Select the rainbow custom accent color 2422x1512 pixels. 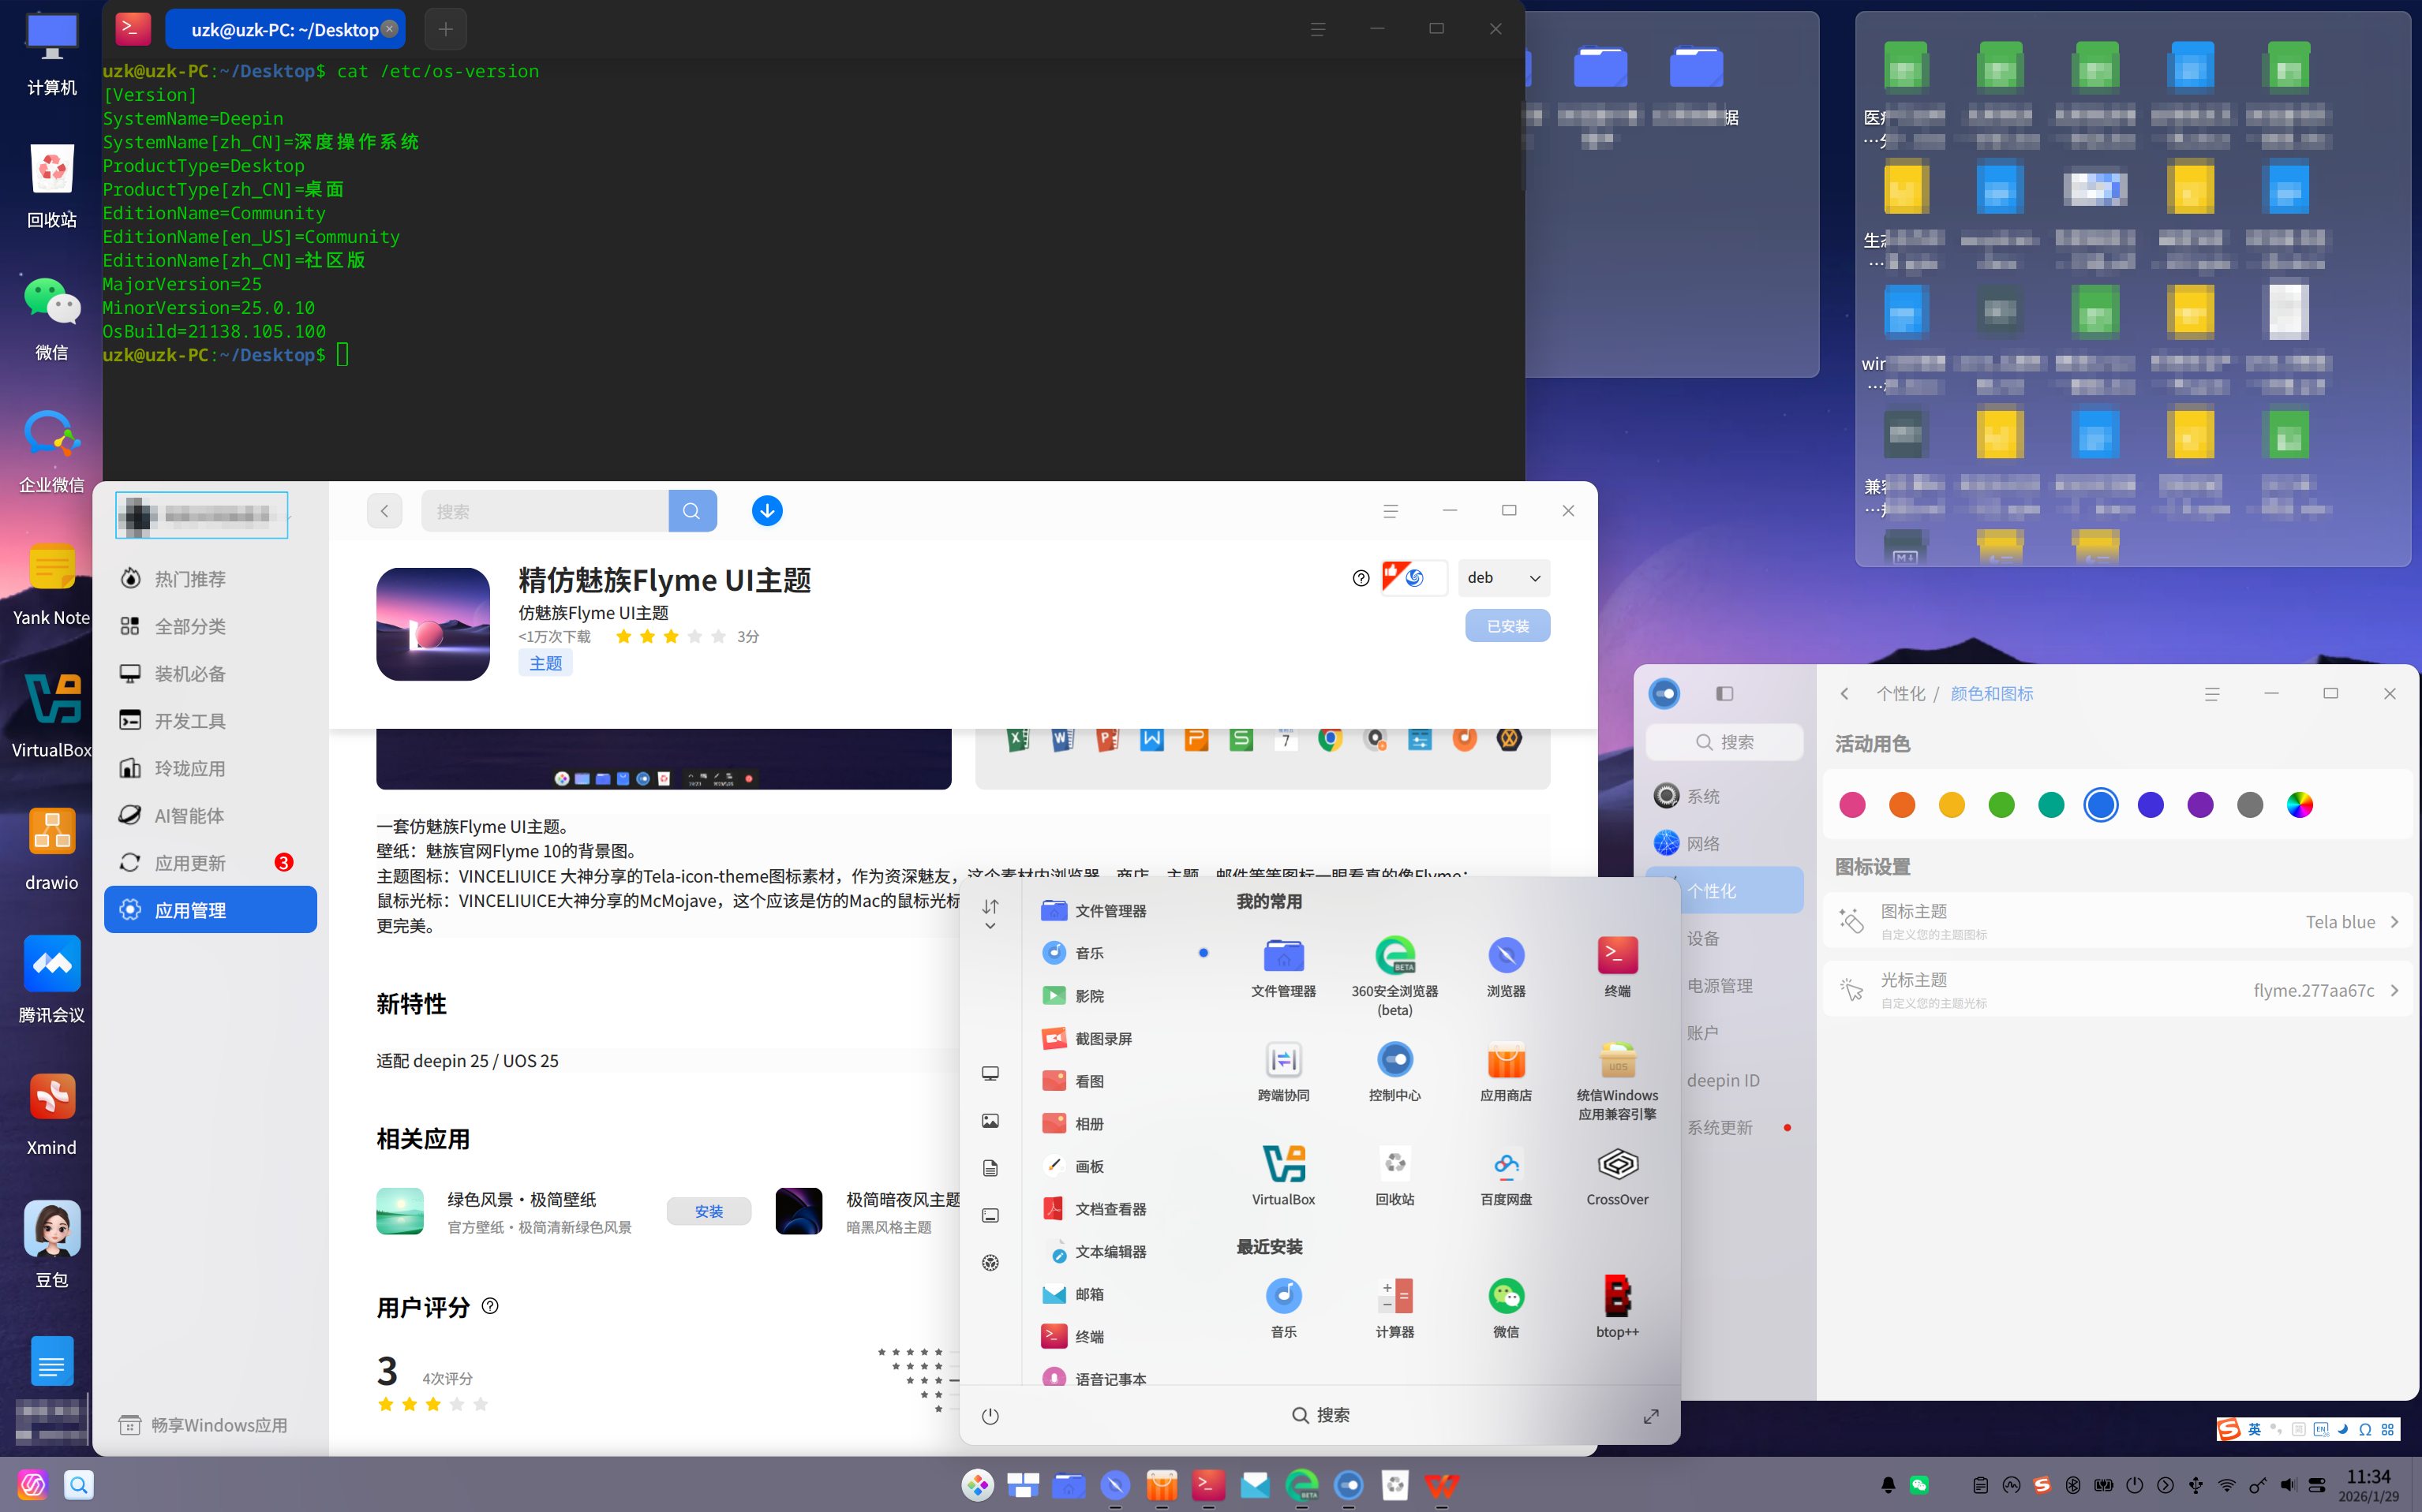click(2299, 805)
